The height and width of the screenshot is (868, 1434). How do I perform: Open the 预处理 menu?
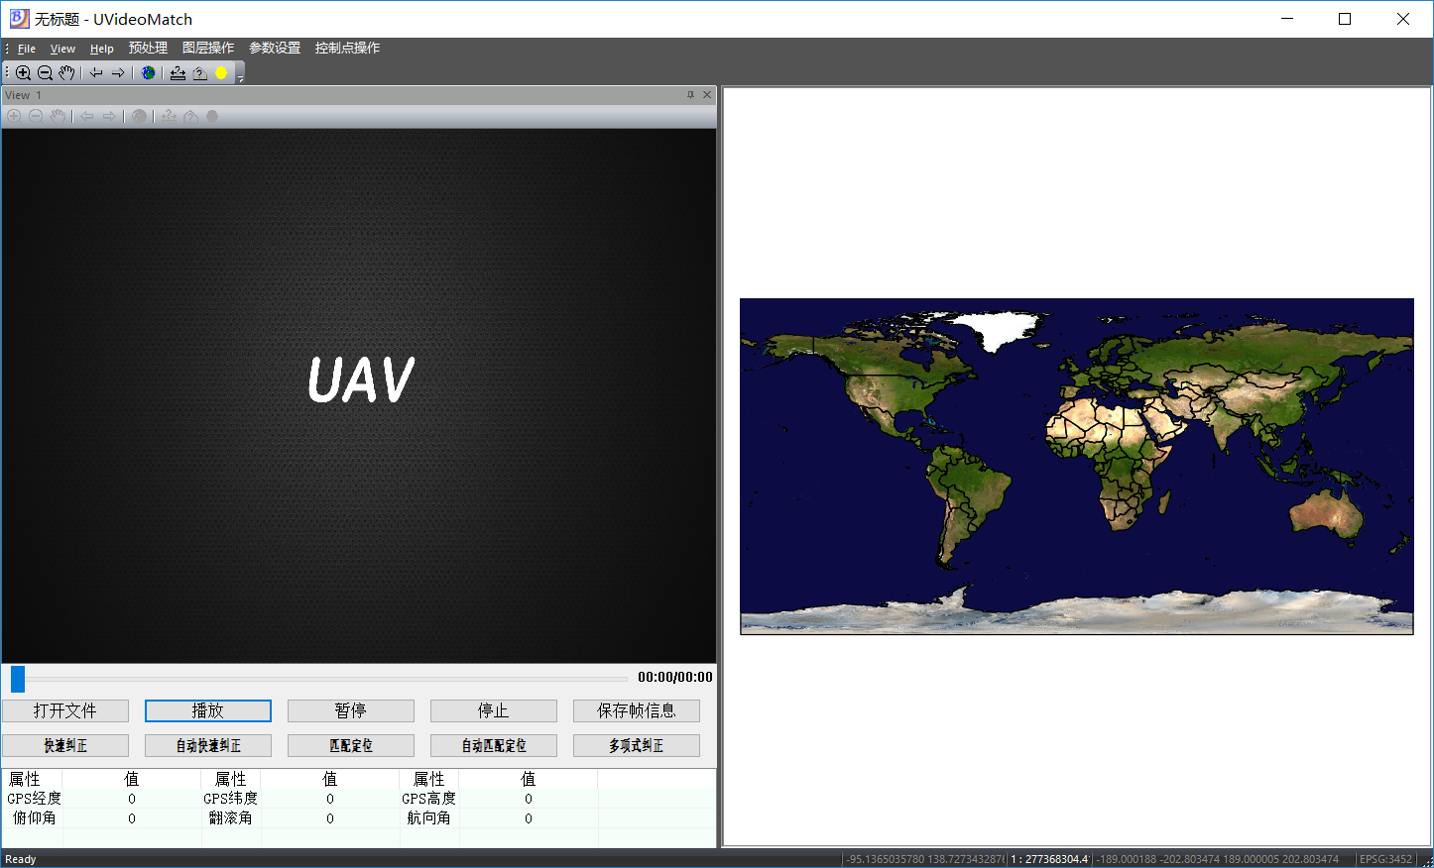[148, 48]
